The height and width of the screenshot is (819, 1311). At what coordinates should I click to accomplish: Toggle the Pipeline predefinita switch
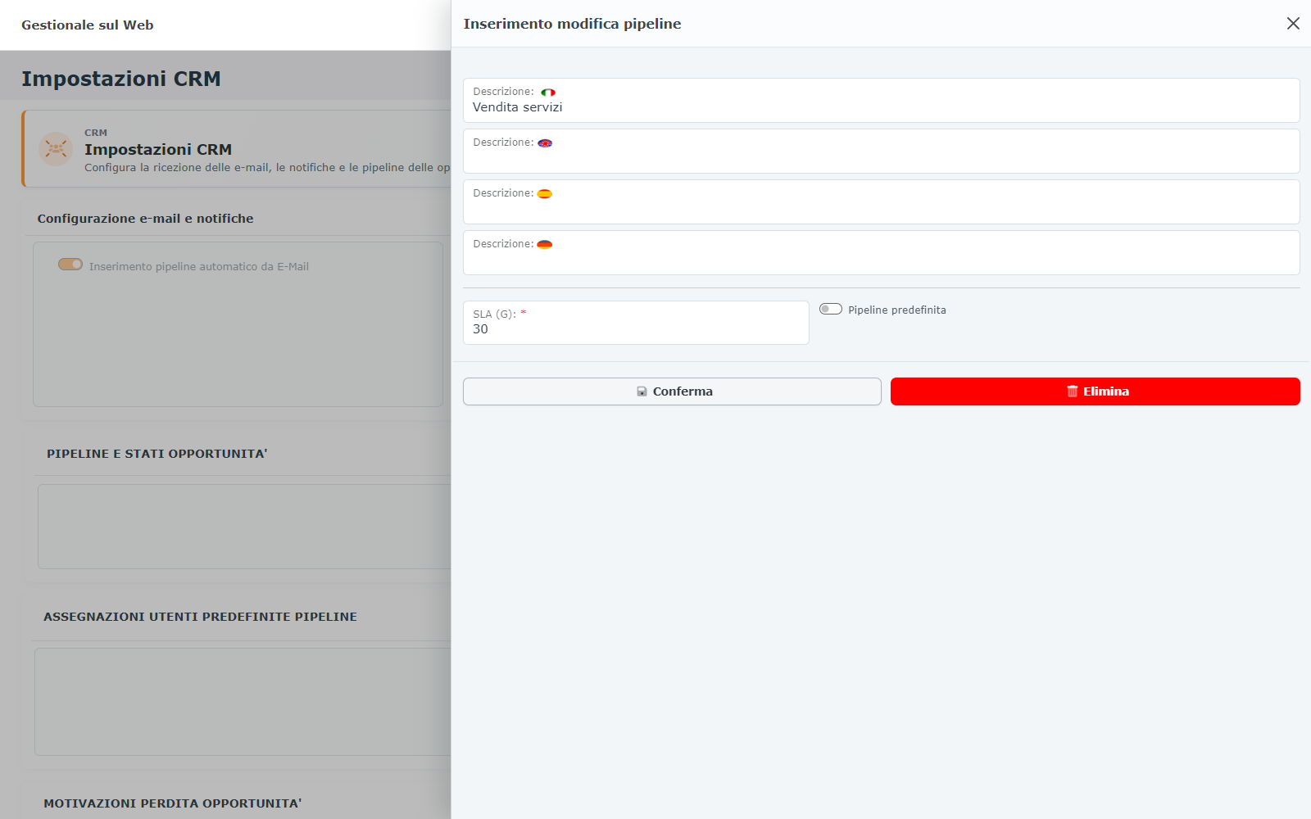(x=831, y=309)
